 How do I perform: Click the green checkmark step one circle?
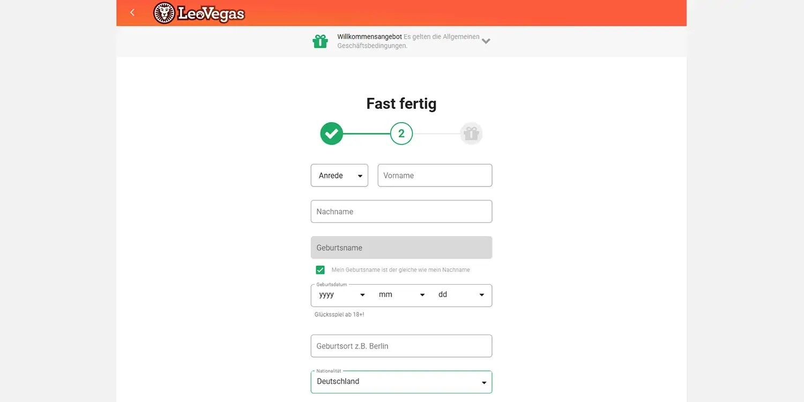tap(331, 133)
